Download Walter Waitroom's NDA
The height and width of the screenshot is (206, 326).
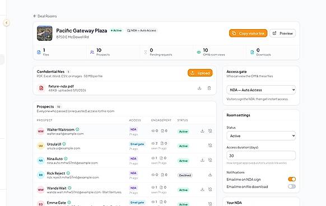202,131
